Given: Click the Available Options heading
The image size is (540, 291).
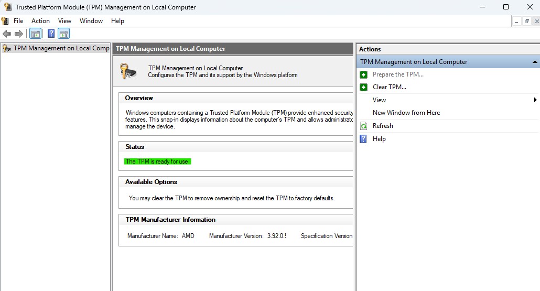Looking at the screenshot, I should tap(151, 182).
